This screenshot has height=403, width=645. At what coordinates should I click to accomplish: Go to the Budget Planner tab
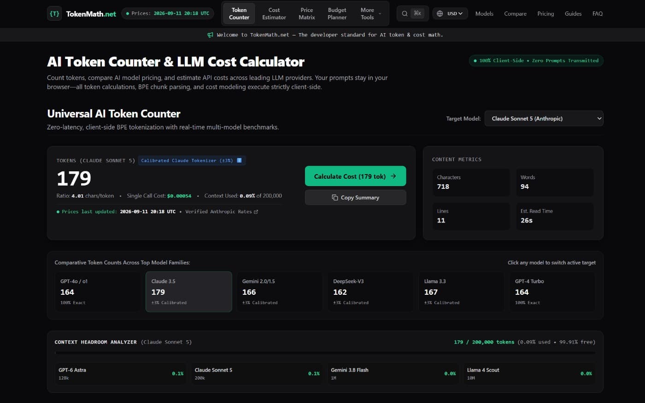pyautogui.click(x=337, y=13)
